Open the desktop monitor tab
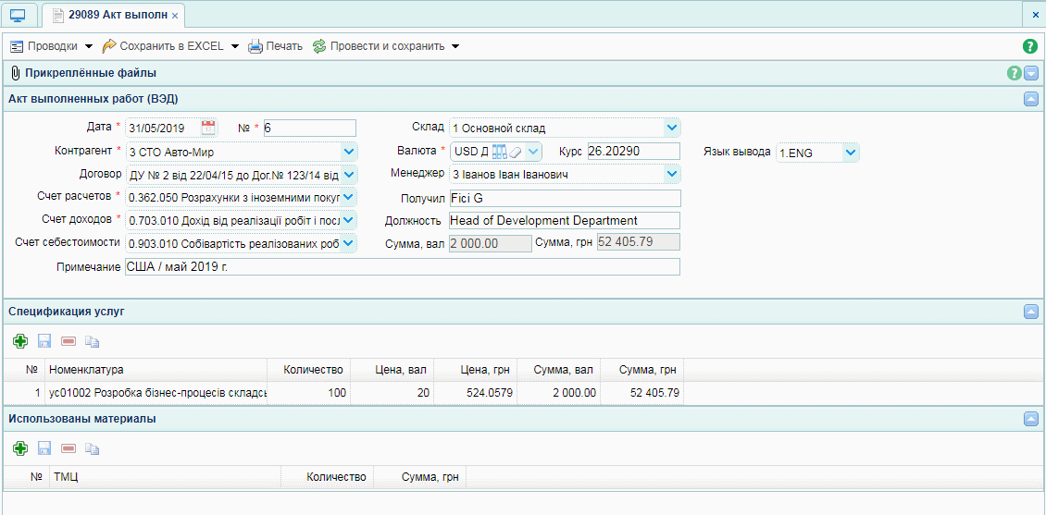Screen dimensions: 1046x515 click(x=18, y=15)
